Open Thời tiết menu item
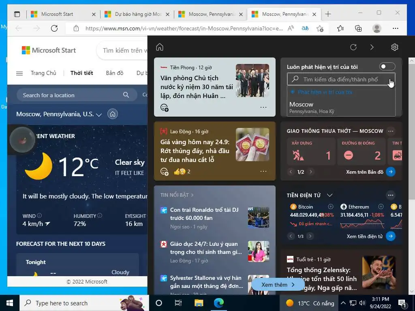This screenshot has height=311, width=415. pos(81,73)
